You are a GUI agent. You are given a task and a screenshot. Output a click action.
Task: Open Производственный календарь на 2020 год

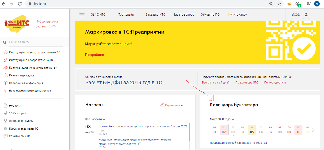(238, 143)
